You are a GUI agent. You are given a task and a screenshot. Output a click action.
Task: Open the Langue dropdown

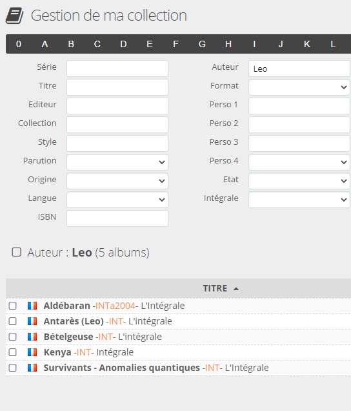[117, 200]
